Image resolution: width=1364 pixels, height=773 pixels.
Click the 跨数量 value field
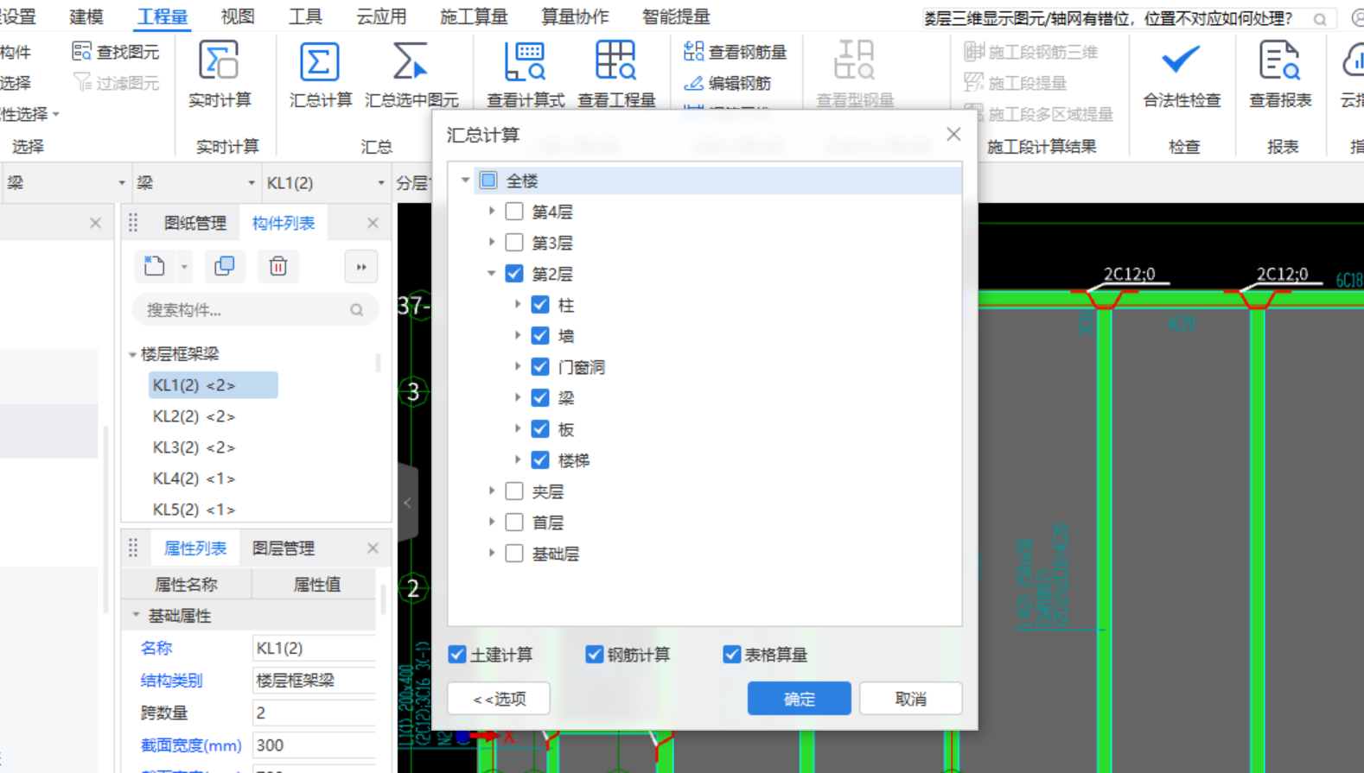click(314, 713)
